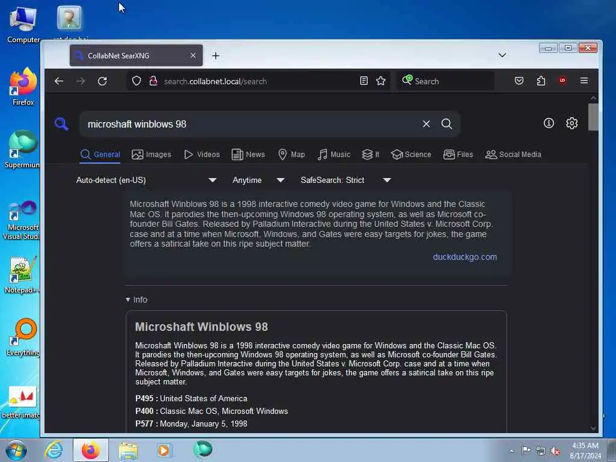Open Windows Media Player in taskbar
Image resolution: width=616 pixels, height=462 pixels.
click(x=164, y=450)
